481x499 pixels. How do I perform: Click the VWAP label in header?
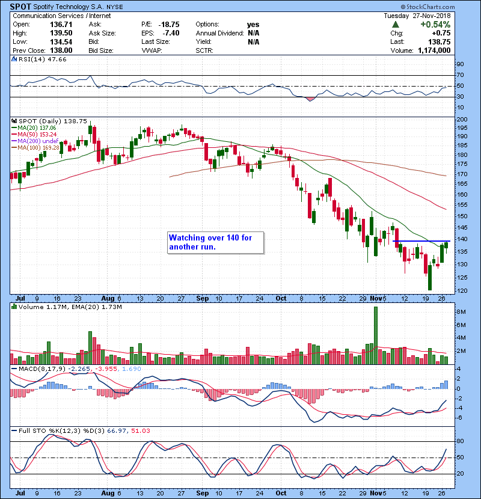coord(152,51)
